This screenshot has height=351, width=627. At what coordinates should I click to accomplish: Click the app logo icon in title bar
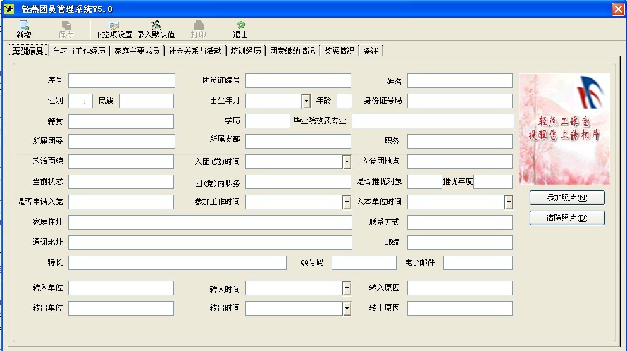tap(8, 9)
